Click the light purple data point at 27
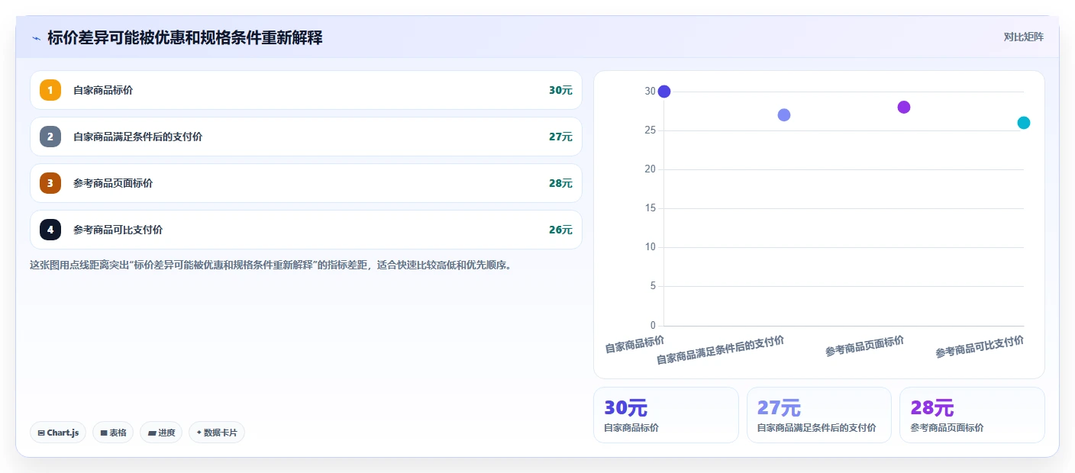The width and height of the screenshot is (1075, 473). tap(784, 115)
